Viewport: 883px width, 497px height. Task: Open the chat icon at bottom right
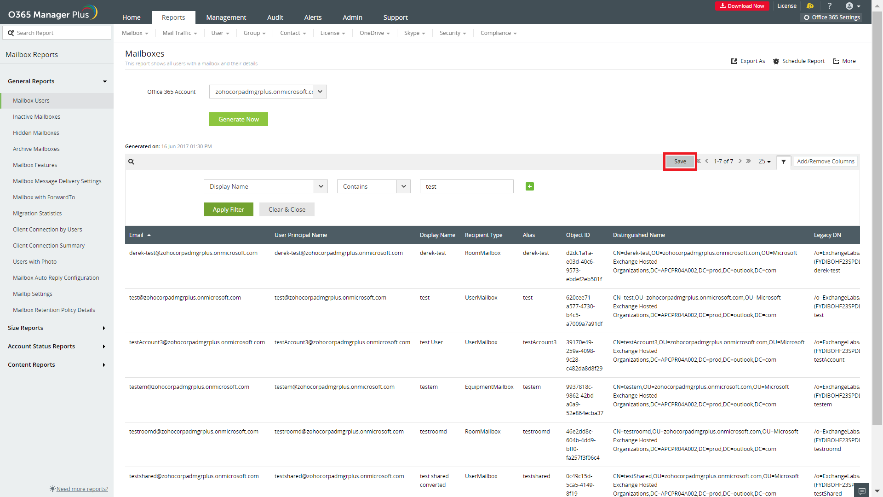(x=862, y=491)
